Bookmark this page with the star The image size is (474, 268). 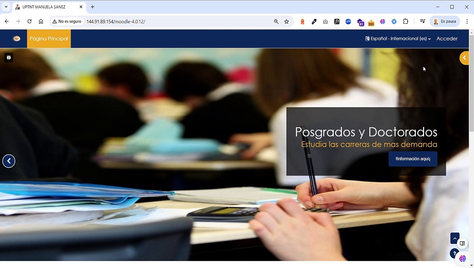[x=287, y=22]
